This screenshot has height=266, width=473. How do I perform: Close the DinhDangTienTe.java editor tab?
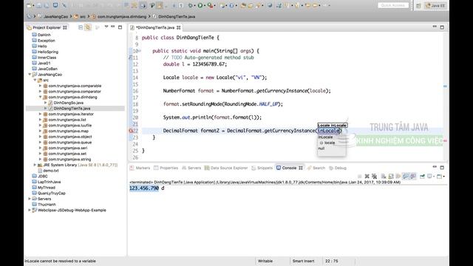(179, 27)
